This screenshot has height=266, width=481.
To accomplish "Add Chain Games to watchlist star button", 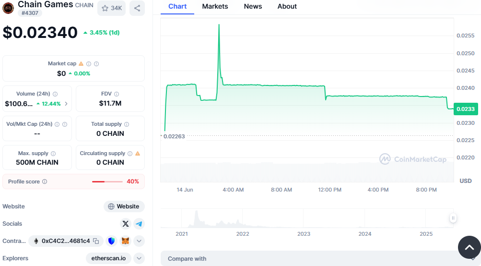I will 111,8.
